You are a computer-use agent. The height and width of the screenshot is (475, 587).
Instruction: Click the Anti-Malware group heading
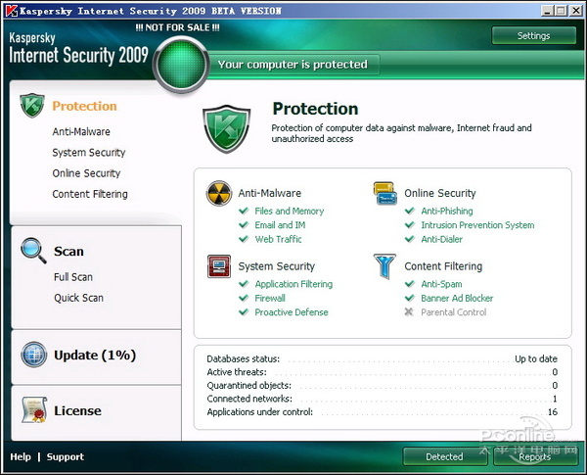click(x=270, y=193)
